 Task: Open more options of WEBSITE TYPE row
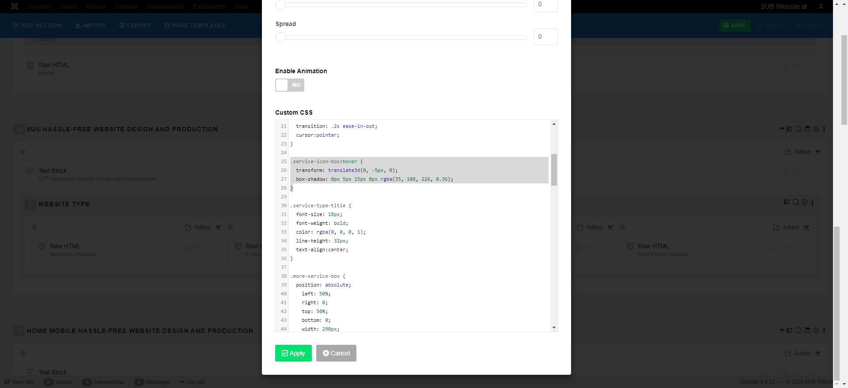coord(813,203)
